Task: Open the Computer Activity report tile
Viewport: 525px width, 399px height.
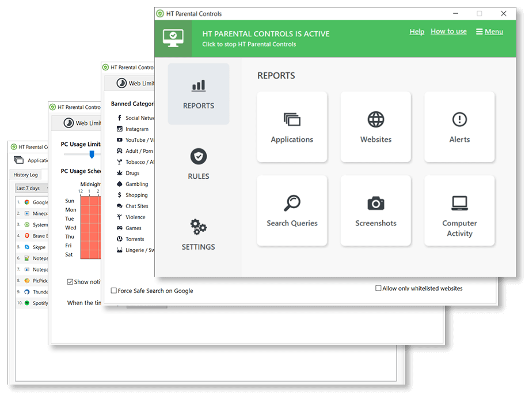Action: tap(459, 210)
